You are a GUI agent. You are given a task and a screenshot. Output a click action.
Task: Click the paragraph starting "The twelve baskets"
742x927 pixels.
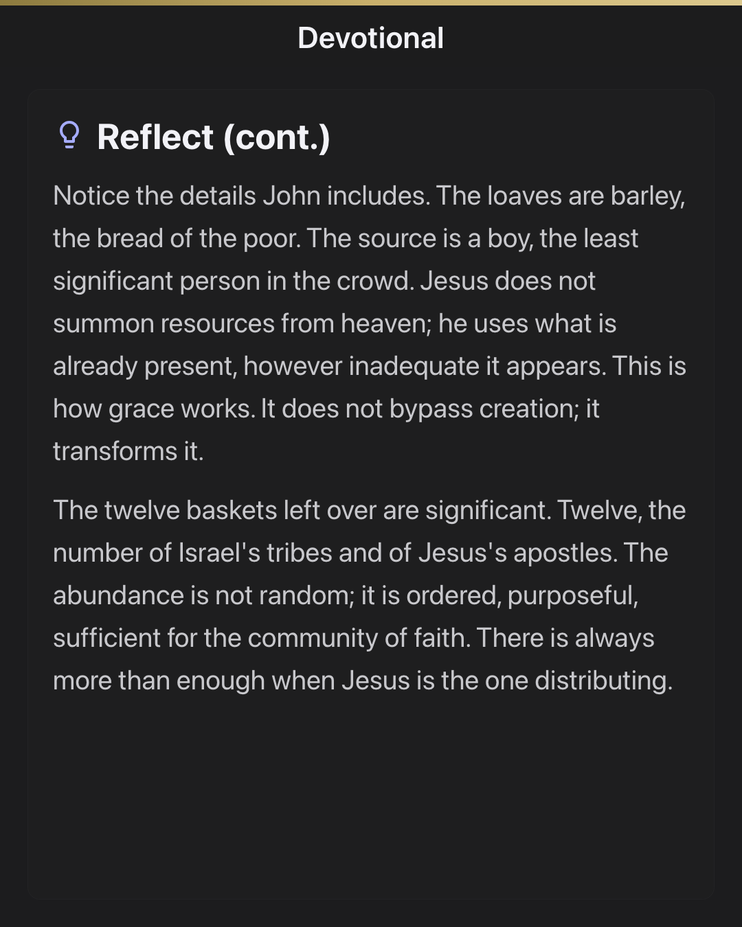coord(371,595)
